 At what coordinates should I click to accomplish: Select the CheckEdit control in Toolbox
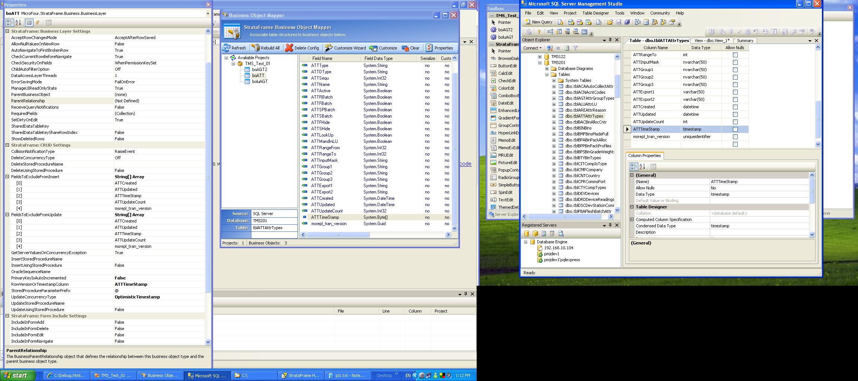(507, 81)
